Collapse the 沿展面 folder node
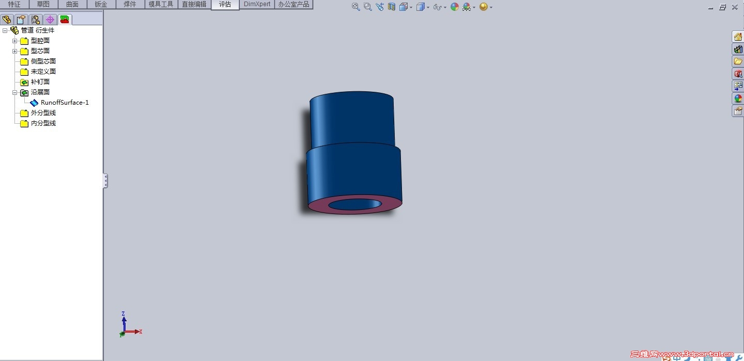744x361 pixels. click(x=15, y=92)
